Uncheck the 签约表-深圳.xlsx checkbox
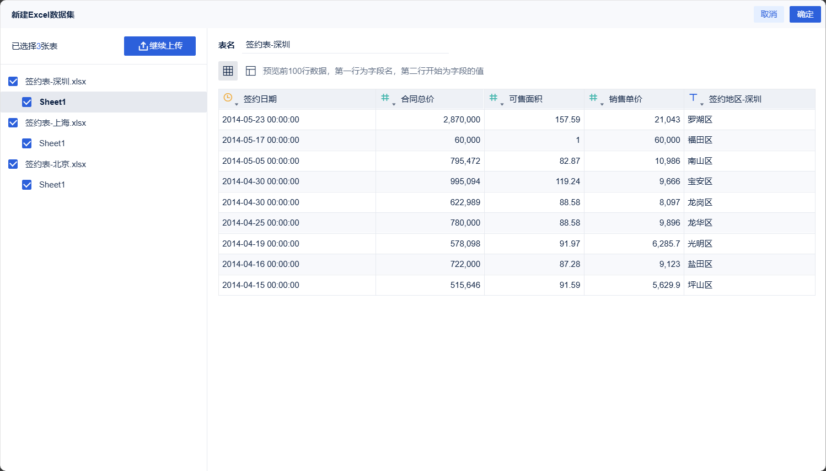 pos(13,82)
